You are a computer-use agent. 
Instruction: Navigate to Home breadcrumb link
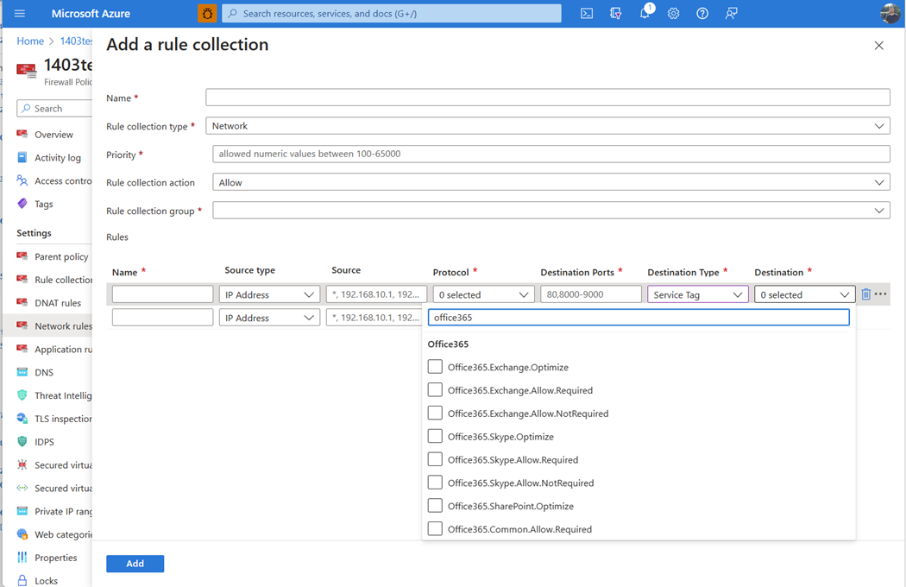tap(30, 41)
